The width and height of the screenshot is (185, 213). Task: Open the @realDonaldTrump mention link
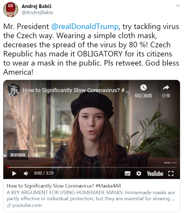[85, 27]
